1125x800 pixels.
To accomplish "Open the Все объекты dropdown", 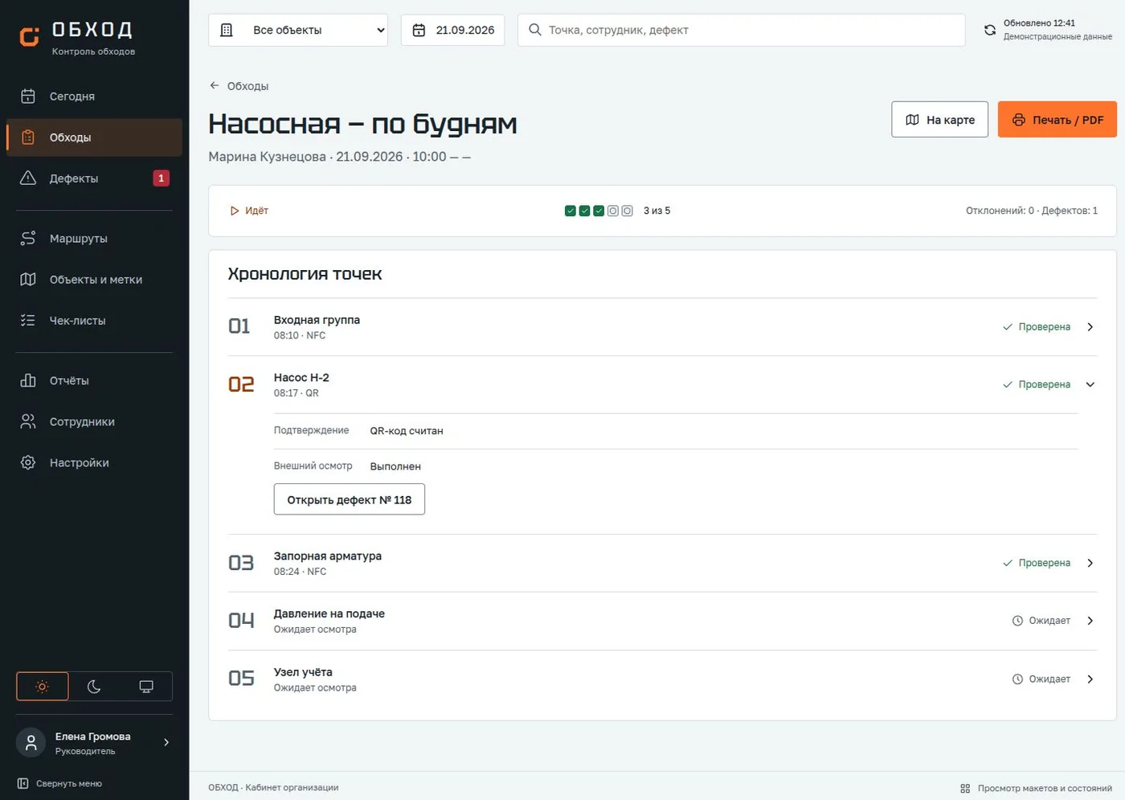I will [298, 30].
